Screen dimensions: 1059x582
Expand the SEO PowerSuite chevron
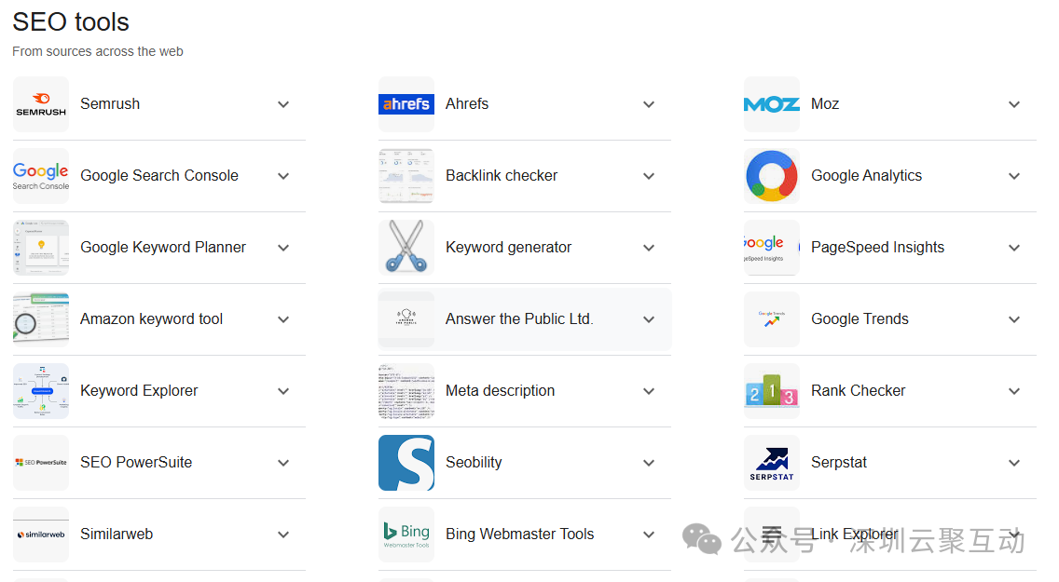pos(283,463)
